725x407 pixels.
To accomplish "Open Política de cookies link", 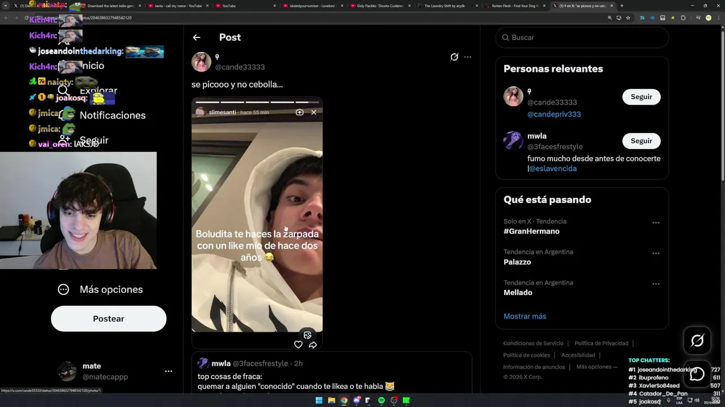I will [x=527, y=355].
